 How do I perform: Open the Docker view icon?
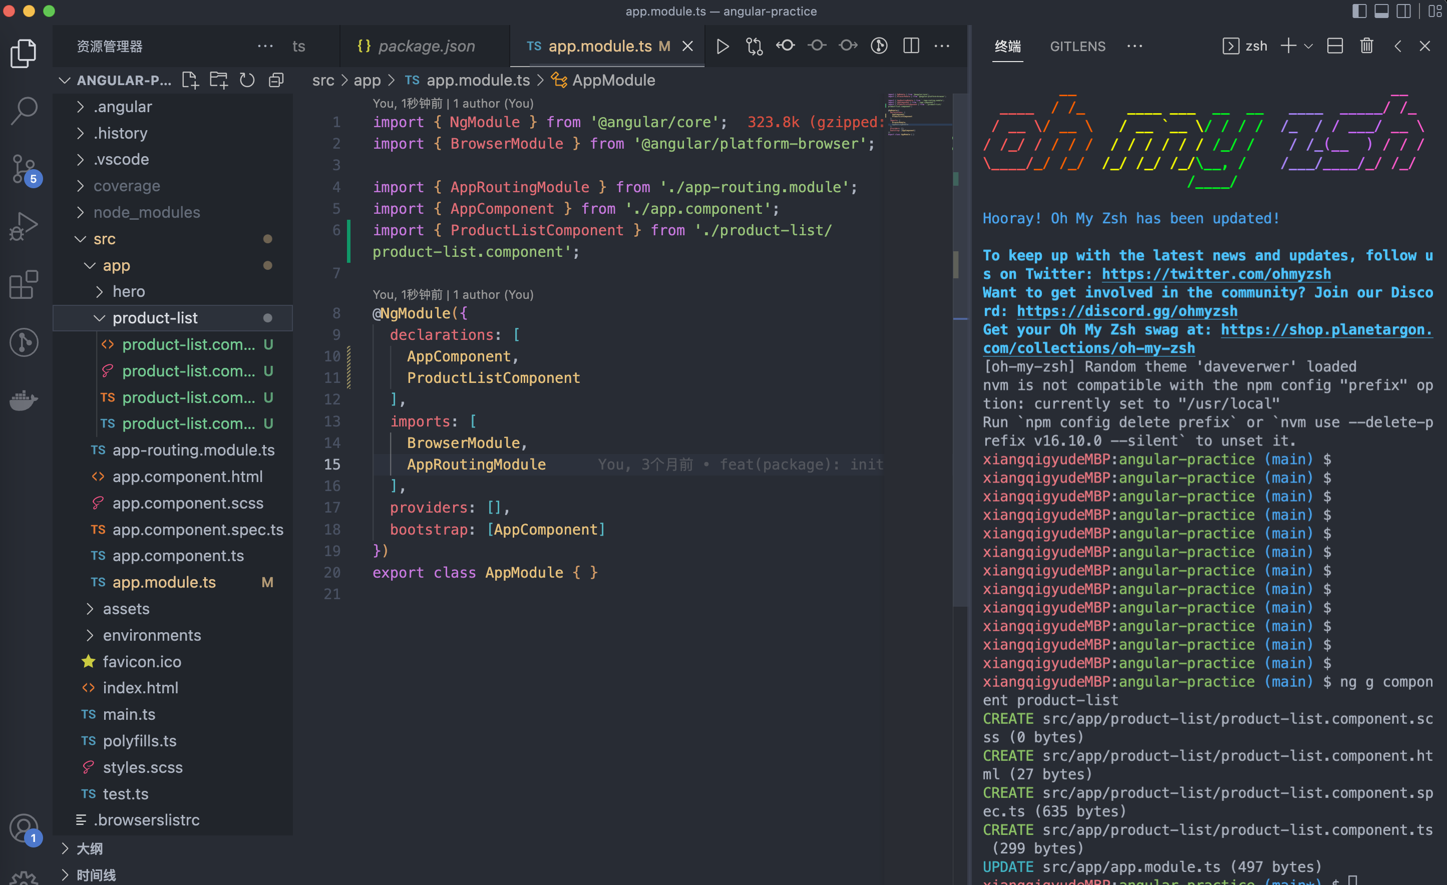(x=24, y=400)
